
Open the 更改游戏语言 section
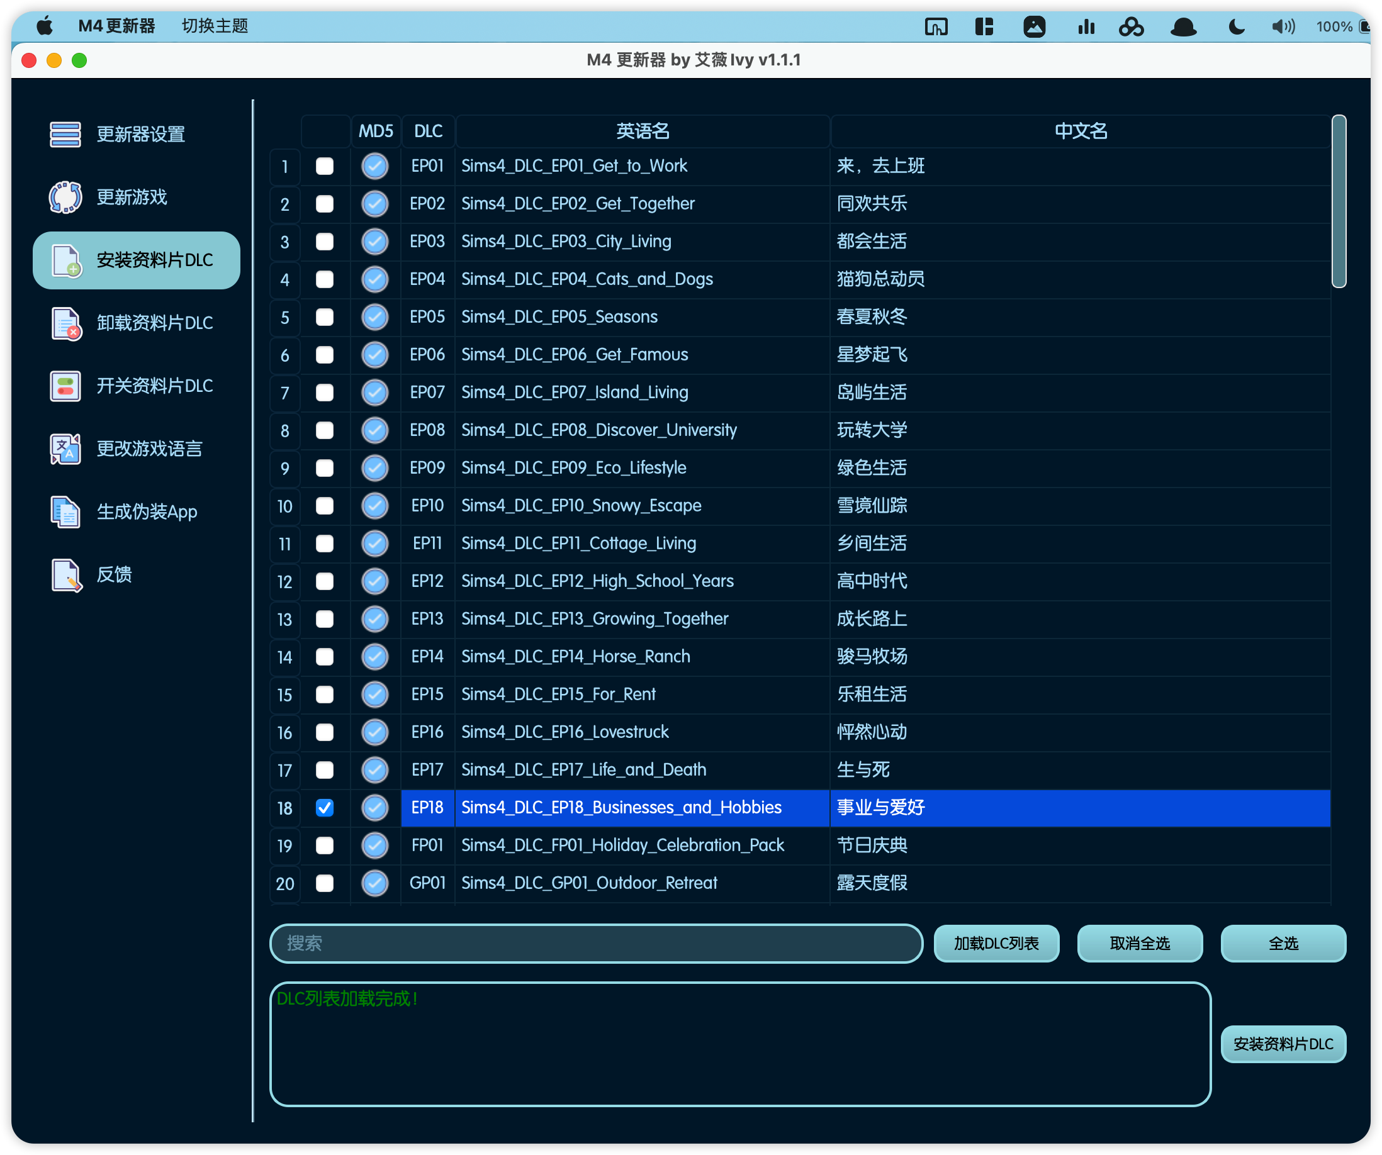(x=136, y=449)
